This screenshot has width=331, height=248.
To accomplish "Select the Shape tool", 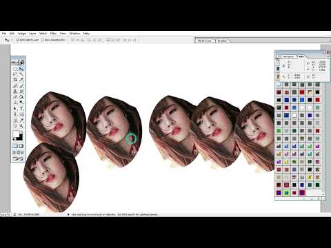I will point(21,114).
